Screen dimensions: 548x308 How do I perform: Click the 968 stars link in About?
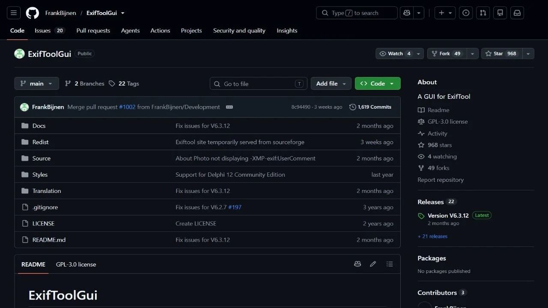coord(440,145)
